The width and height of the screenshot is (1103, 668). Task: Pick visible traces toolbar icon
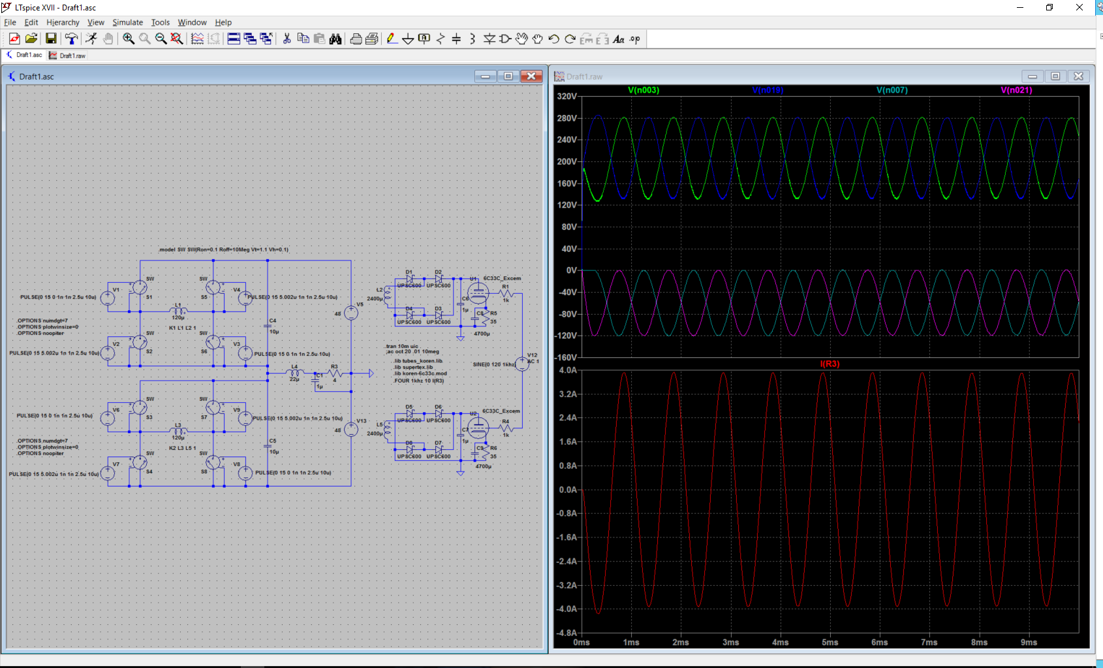tap(197, 39)
